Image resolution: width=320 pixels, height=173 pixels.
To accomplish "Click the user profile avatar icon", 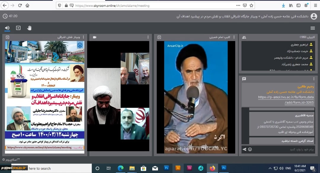I will (x=313, y=16).
